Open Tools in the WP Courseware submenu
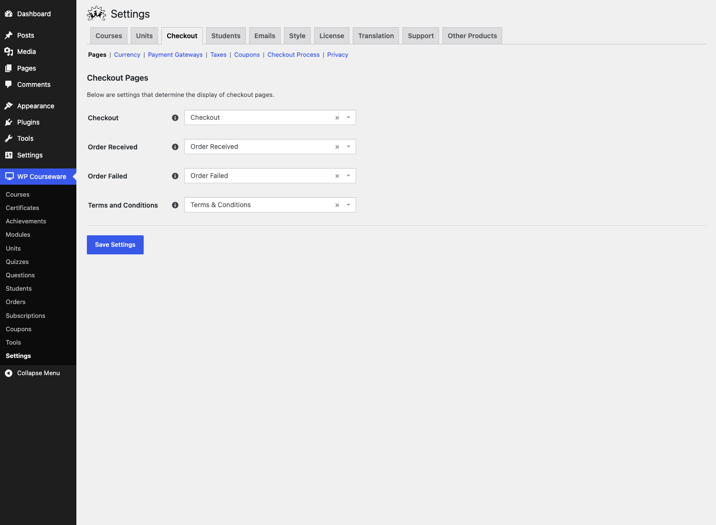This screenshot has width=716, height=525. 13,343
